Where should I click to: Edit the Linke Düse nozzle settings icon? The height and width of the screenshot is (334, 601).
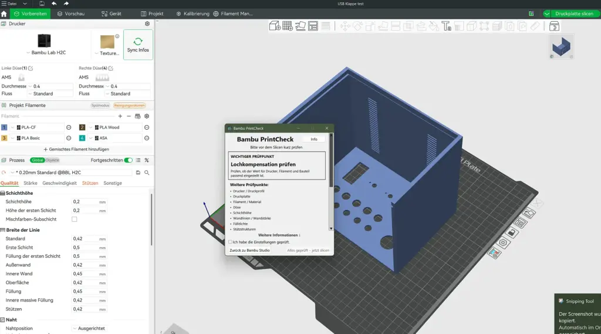click(31, 68)
